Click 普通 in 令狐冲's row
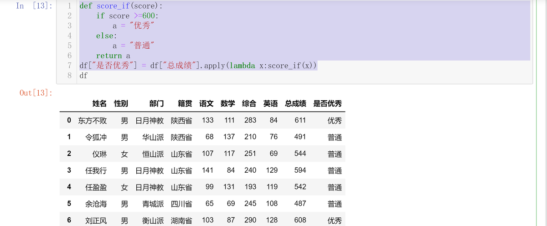This screenshot has height=226, width=547. (x=335, y=137)
